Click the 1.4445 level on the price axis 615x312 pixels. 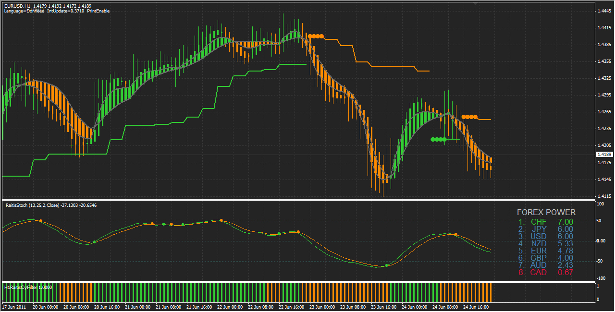point(603,11)
